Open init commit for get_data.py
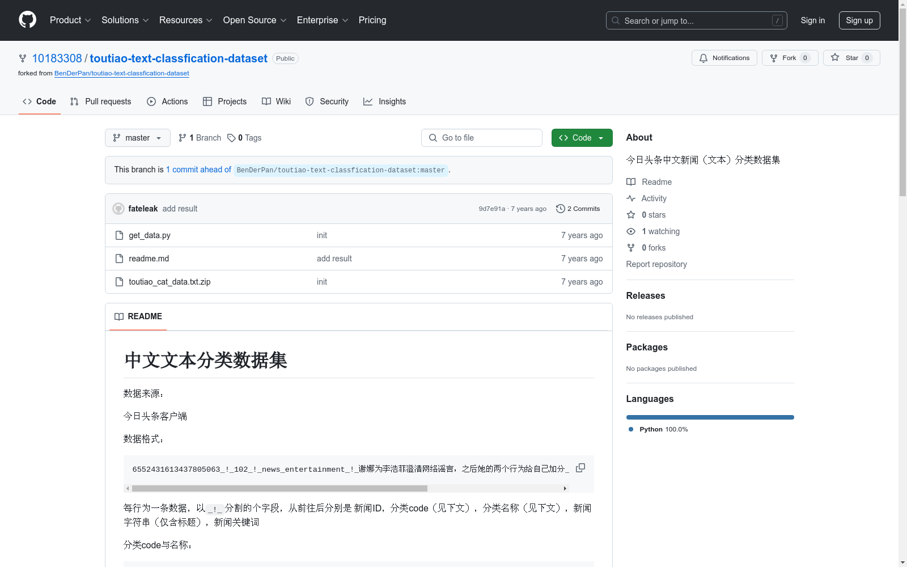This screenshot has width=907, height=567. coord(322,235)
